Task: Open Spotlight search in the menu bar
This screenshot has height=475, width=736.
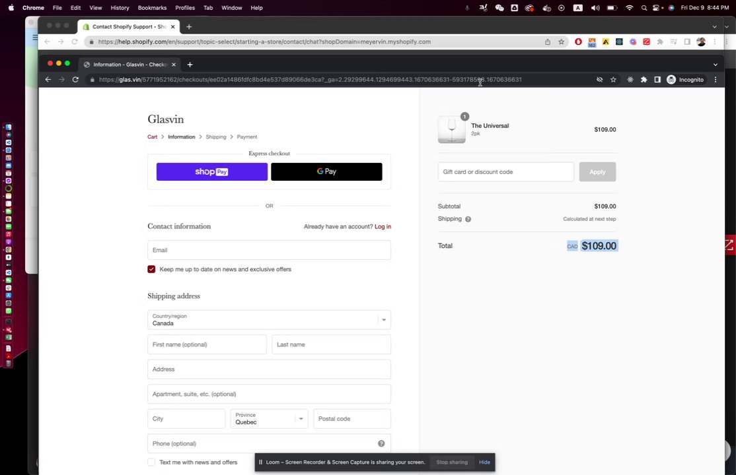Action: point(644,8)
